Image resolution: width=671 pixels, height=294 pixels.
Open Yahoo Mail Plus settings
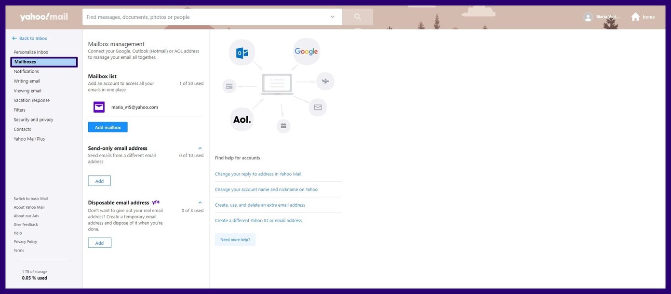click(29, 139)
